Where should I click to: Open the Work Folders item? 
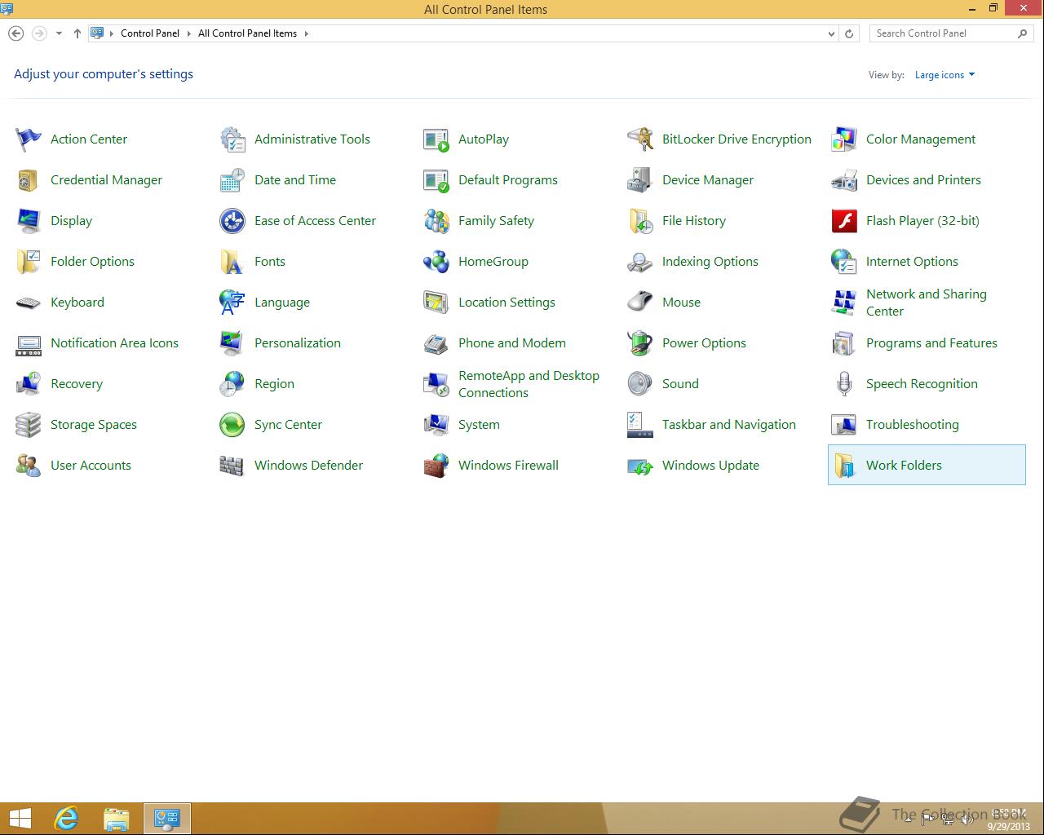click(x=927, y=465)
